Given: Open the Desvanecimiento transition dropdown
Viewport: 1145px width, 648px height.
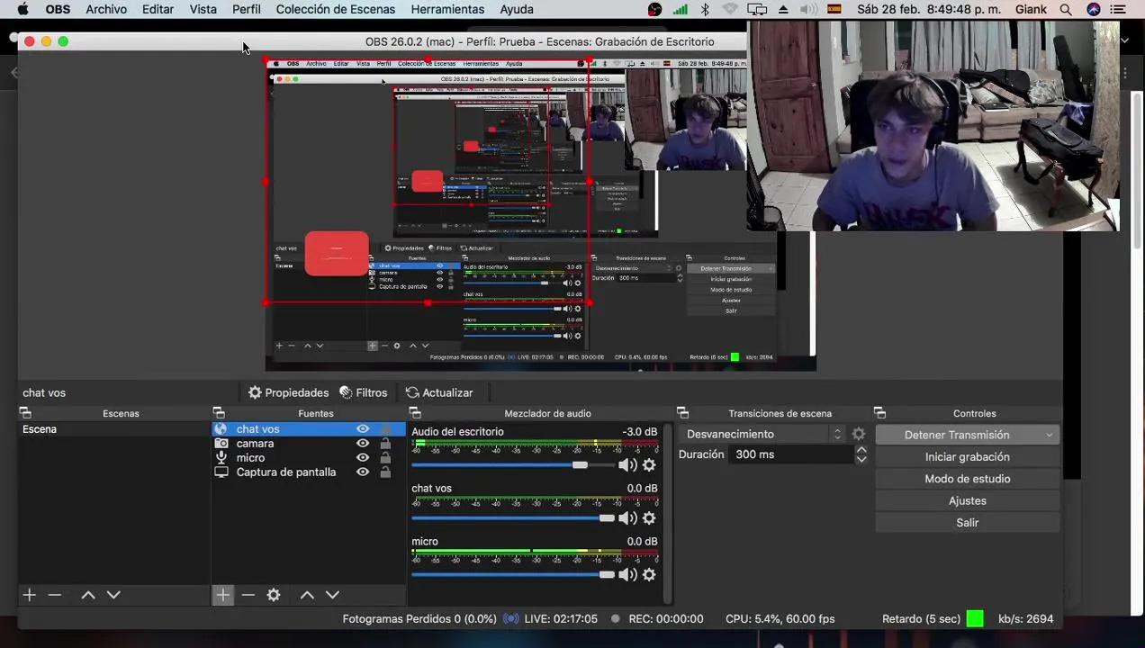Looking at the screenshot, I should tap(763, 434).
